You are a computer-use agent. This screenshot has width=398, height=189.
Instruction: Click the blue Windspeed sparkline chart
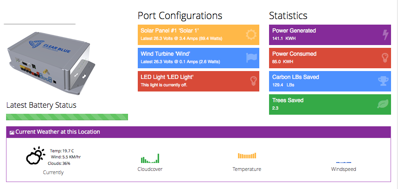[x=344, y=162]
